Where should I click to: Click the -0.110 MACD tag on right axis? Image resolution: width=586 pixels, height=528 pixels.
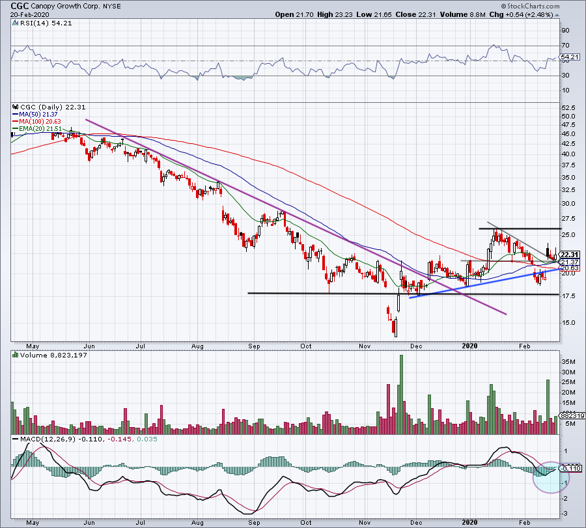570,468
